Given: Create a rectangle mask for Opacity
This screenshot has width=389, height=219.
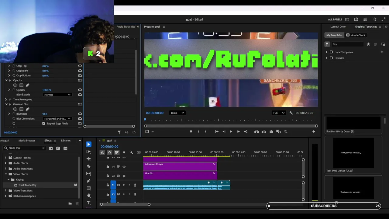Looking at the screenshot, I should (21, 85).
